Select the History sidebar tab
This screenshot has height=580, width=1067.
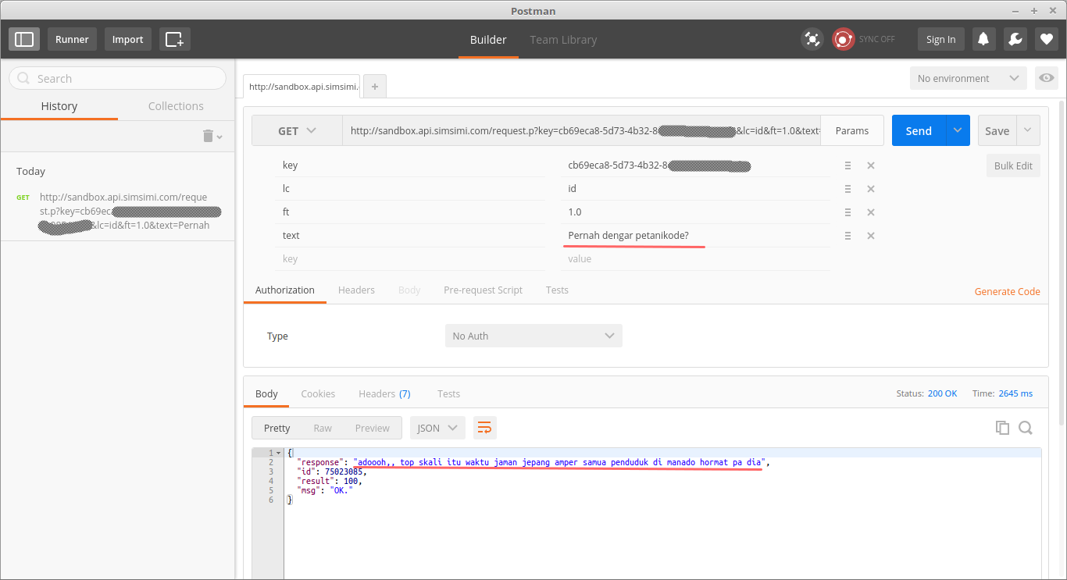coord(59,106)
